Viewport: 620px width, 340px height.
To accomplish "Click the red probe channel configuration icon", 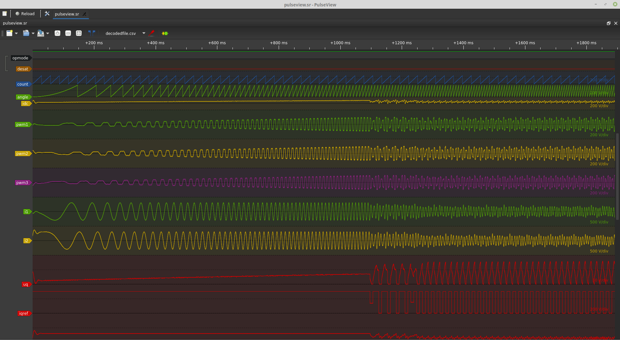I will 151,33.
